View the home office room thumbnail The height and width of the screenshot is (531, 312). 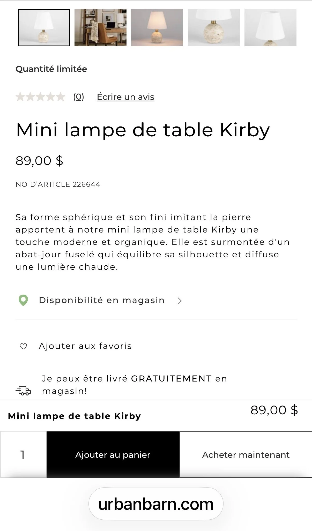pos(100,28)
